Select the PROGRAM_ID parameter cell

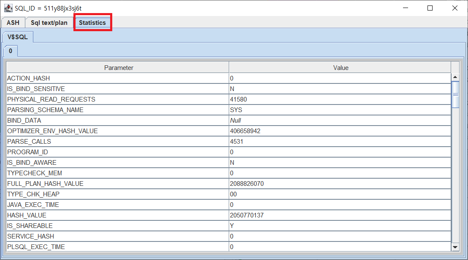click(x=118, y=152)
